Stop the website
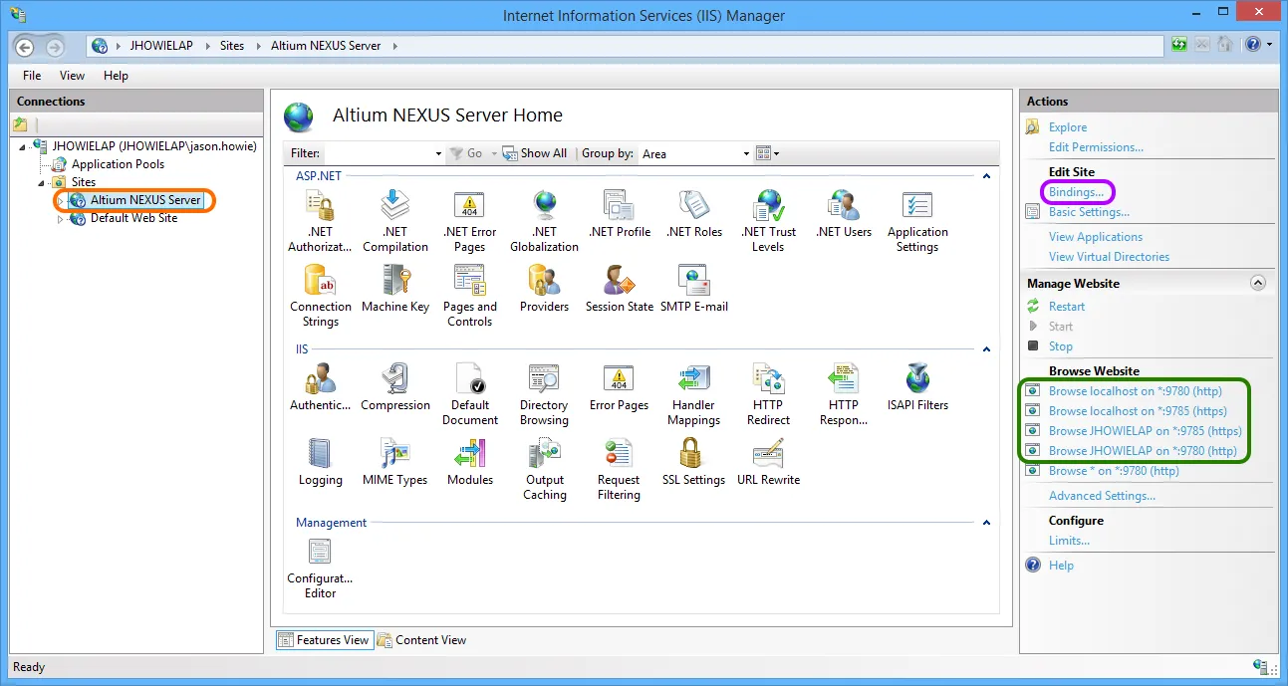1288x686 pixels. point(1061,346)
